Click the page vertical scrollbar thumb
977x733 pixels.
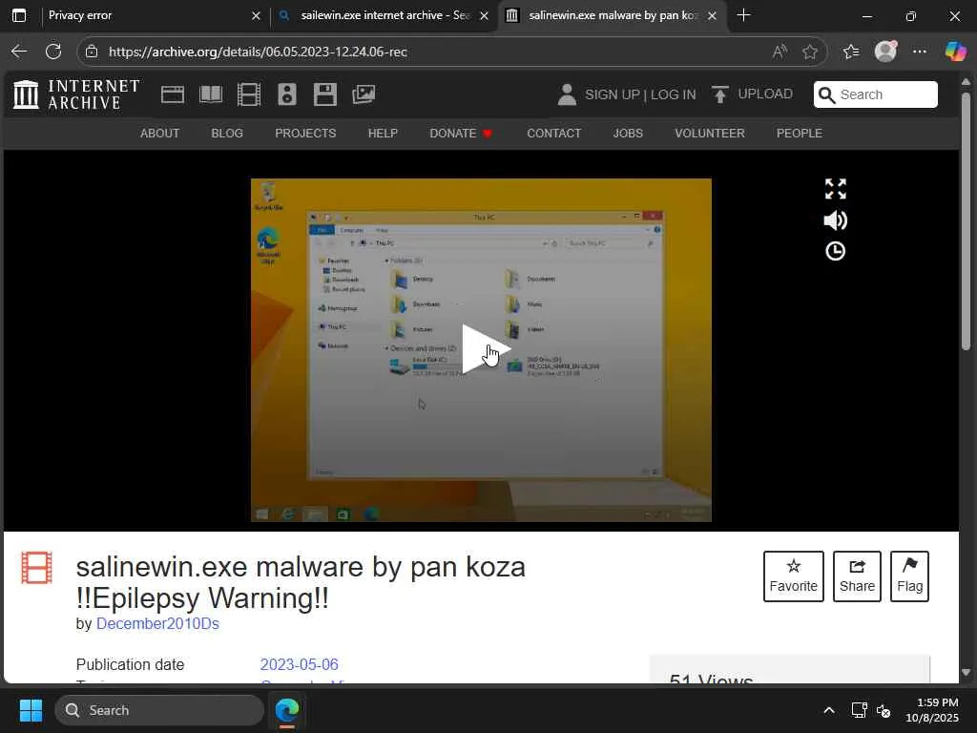tap(966, 221)
